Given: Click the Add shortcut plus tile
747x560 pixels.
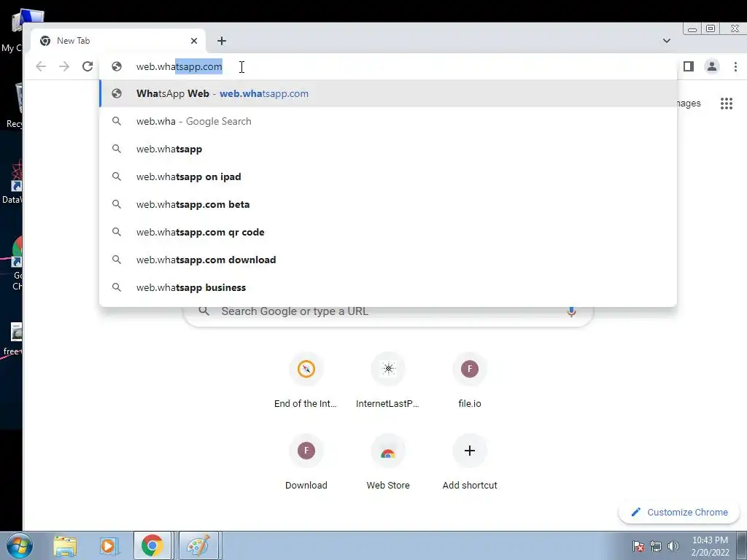Looking at the screenshot, I should coord(470,462).
